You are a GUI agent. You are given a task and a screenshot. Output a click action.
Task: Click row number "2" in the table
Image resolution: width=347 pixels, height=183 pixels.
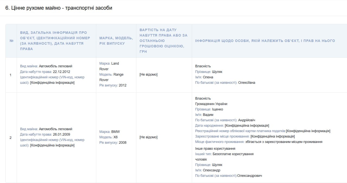[x=11, y=138]
